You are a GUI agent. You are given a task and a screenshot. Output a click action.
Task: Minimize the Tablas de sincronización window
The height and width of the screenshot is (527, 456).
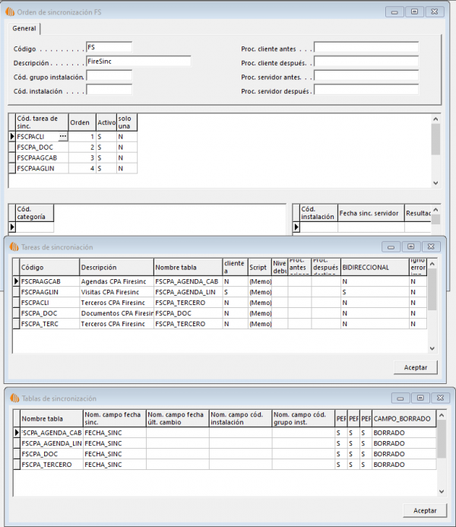click(x=396, y=398)
